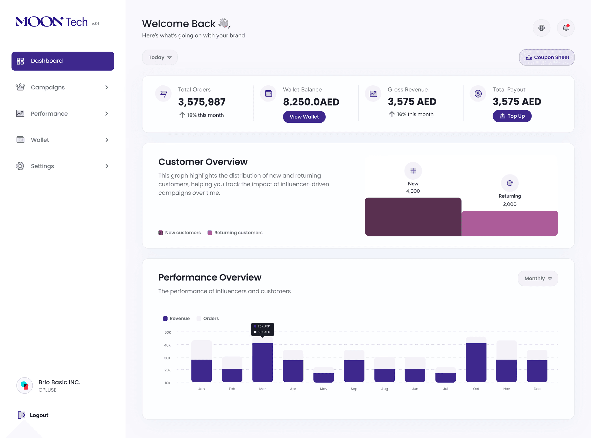
Task: Toggle the Returning customers legend swatch
Action: (x=210, y=232)
